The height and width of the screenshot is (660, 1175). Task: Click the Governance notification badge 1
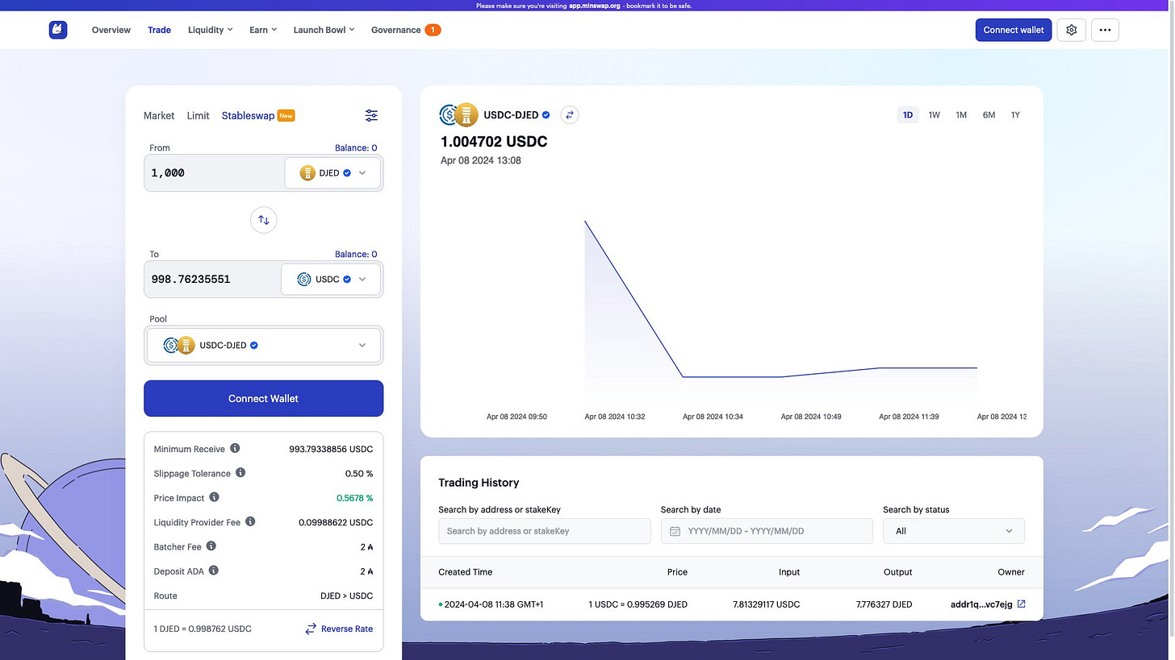[x=433, y=30]
